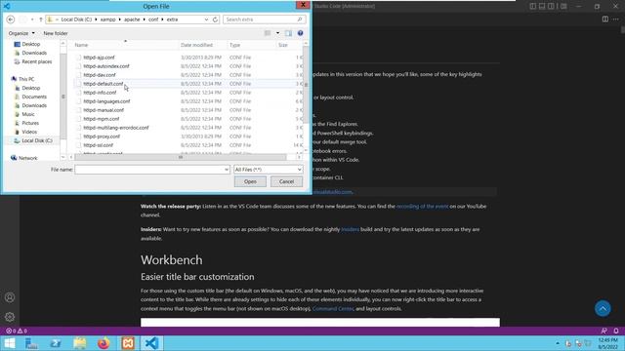Open the 'recording of the event' link
Viewport: 625px width, 351px height.
[x=422, y=206]
